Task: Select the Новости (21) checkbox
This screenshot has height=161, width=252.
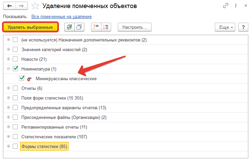Action: point(15,59)
